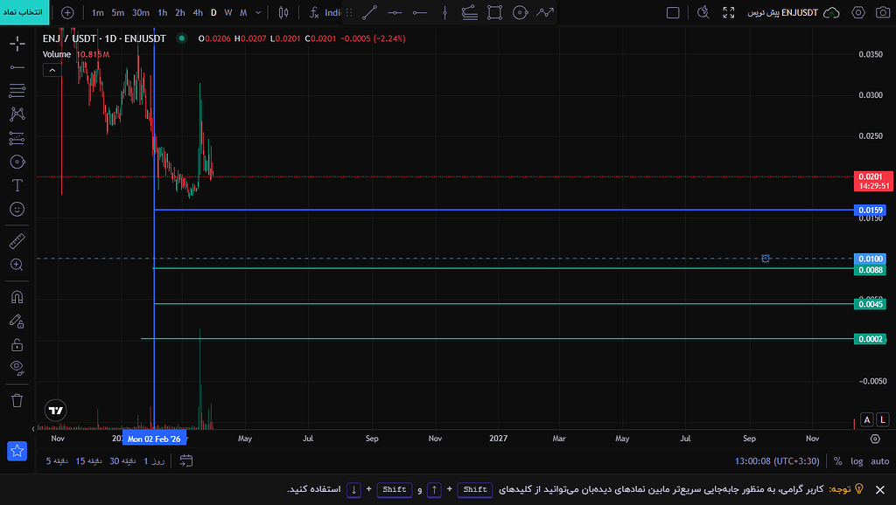Open chart settings via the gear icon
896x505 pixels.
(858, 14)
